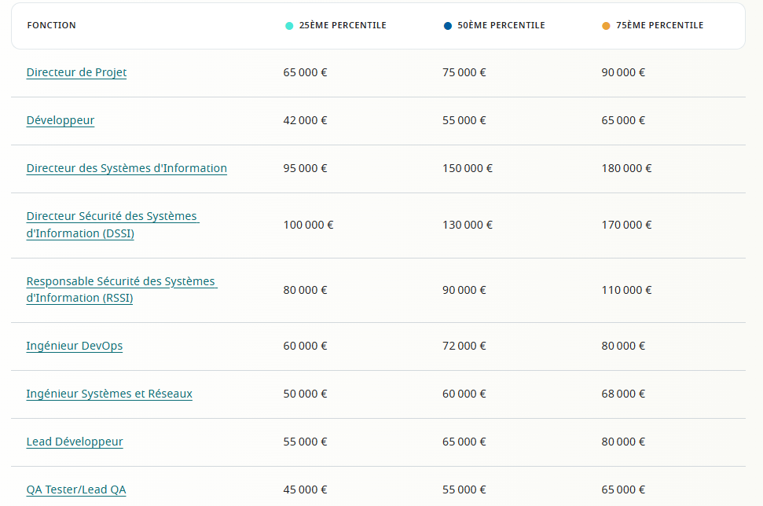
Task: Click the 68 000 € salary cell
Action: [623, 394]
